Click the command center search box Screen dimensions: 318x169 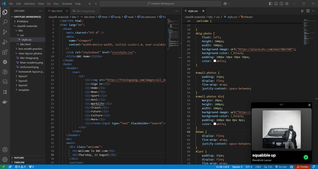pyautogui.click(x=160, y=4)
